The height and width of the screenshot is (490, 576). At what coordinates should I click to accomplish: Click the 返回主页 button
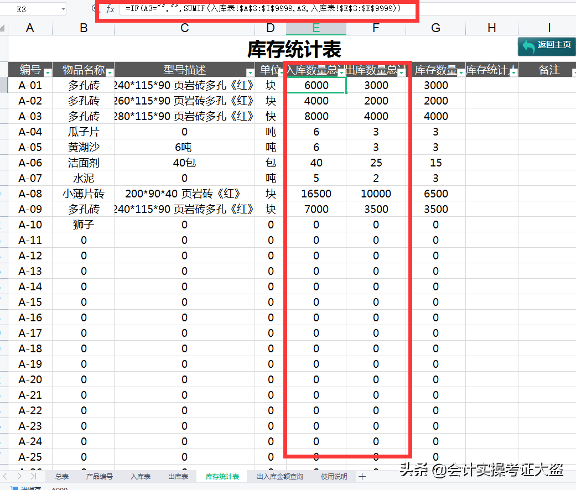coord(547,46)
